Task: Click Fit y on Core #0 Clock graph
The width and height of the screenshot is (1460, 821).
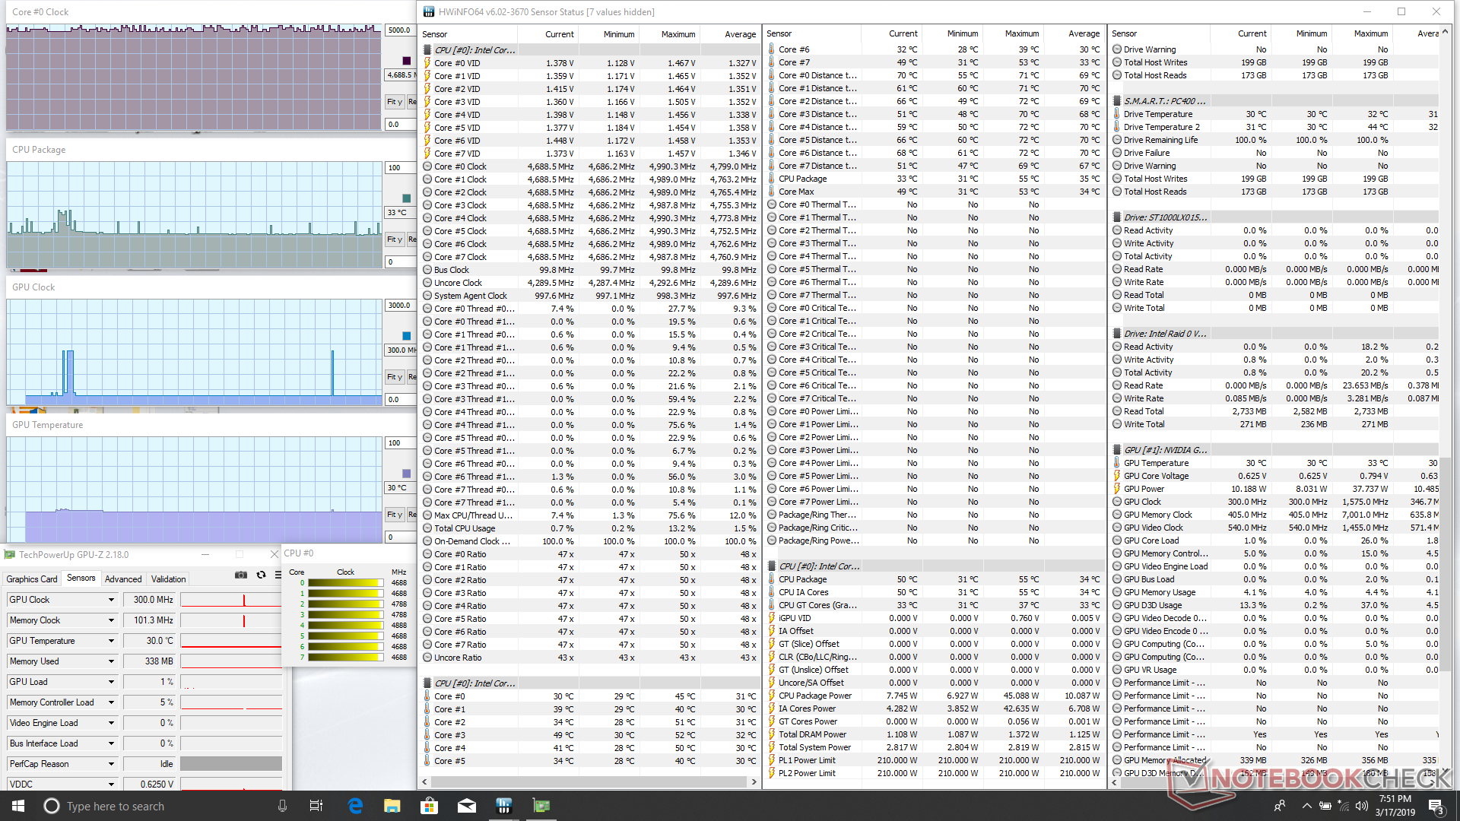Action: pos(394,102)
